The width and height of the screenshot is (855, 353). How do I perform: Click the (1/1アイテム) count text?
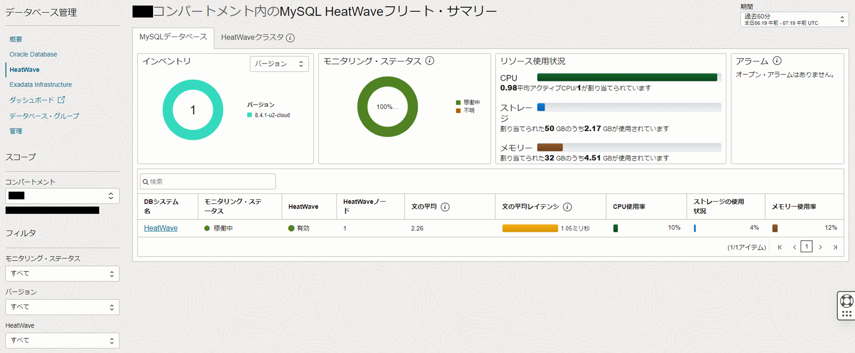746,248
